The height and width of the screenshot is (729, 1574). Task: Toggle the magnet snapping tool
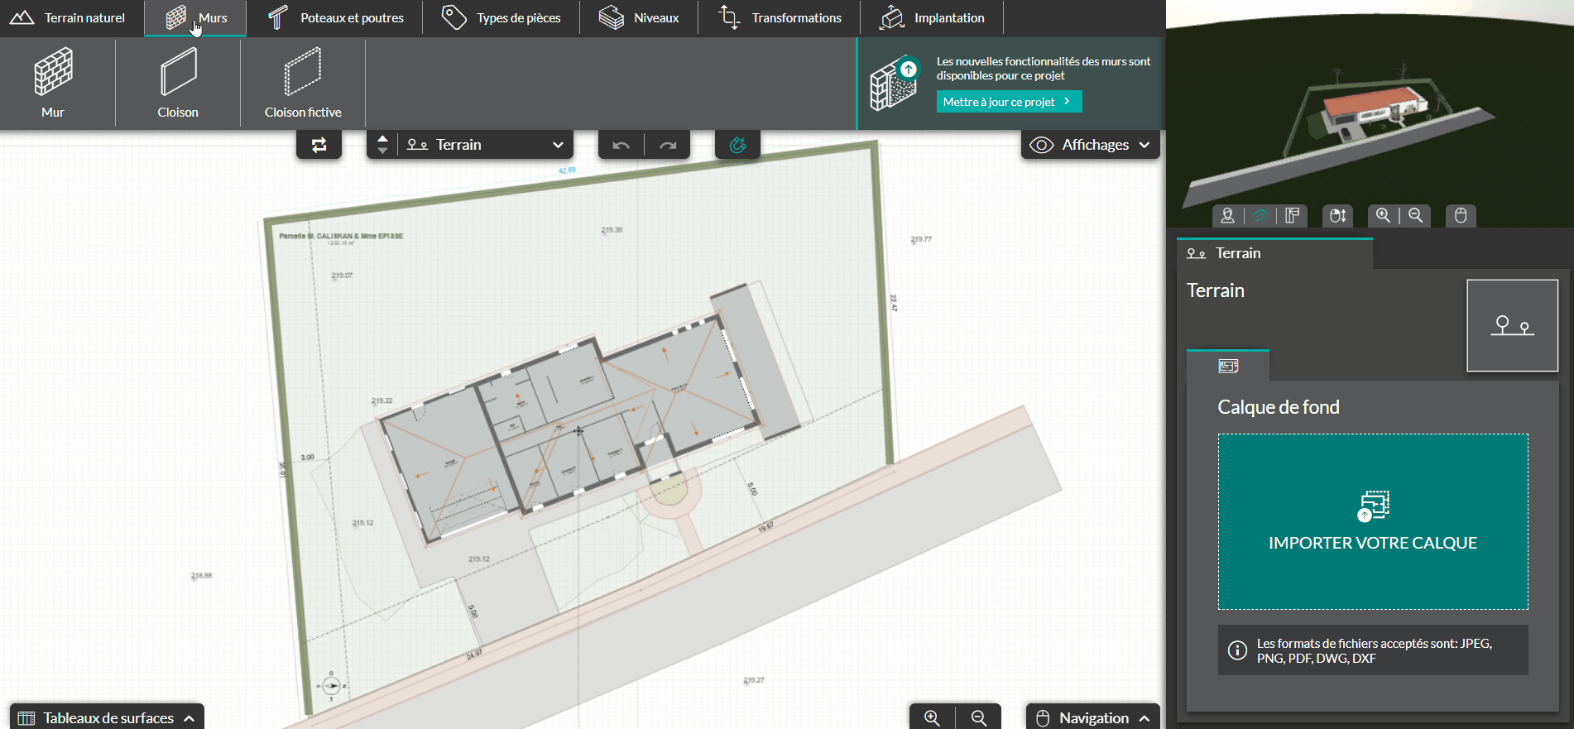pyautogui.click(x=737, y=146)
